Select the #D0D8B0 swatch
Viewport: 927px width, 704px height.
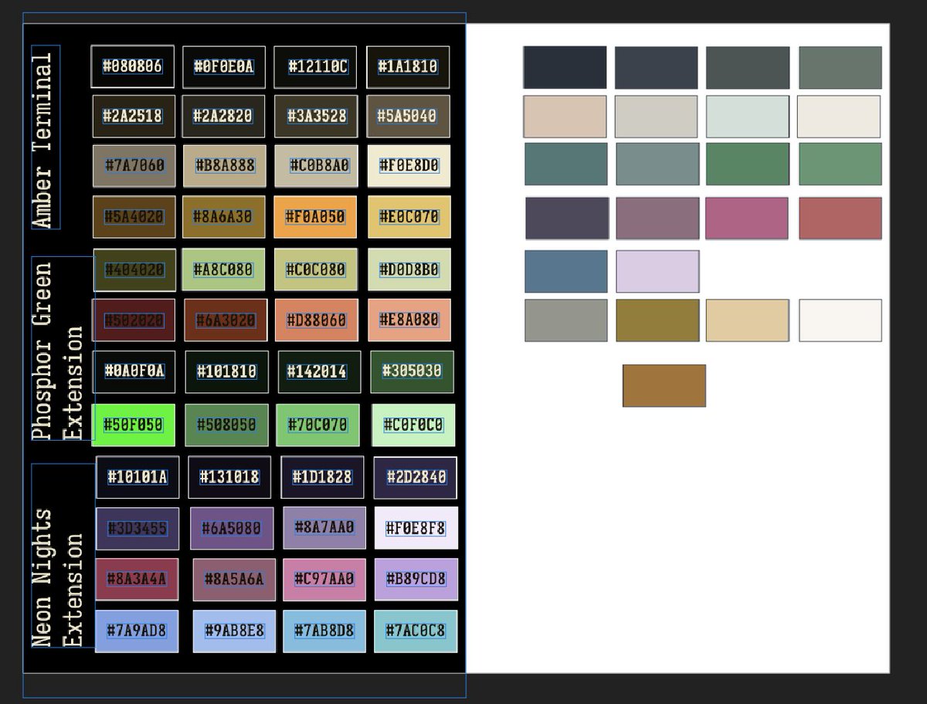click(x=409, y=269)
